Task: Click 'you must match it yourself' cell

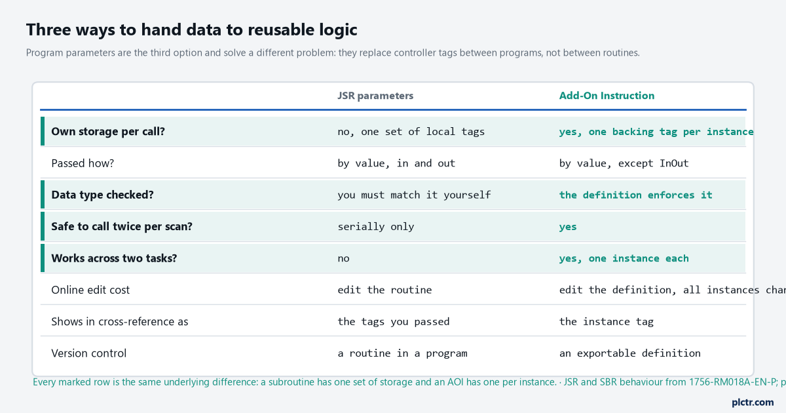Action: click(x=414, y=195)
